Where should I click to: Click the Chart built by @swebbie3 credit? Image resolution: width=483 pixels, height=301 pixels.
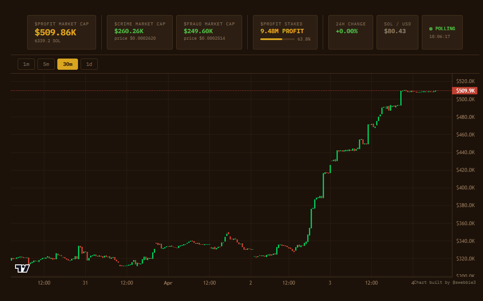click(x=445, y=282)
